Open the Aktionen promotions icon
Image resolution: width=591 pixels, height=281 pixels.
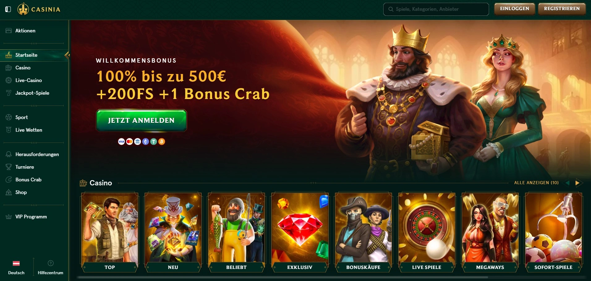(9, 31)
